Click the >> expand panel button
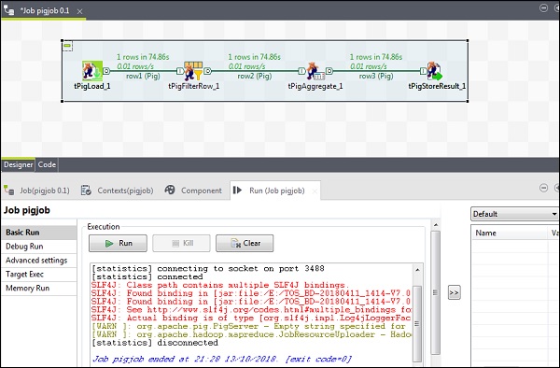The width and height of the screenshot is (560, 368). pyautogui.click(x=454, y=292)
